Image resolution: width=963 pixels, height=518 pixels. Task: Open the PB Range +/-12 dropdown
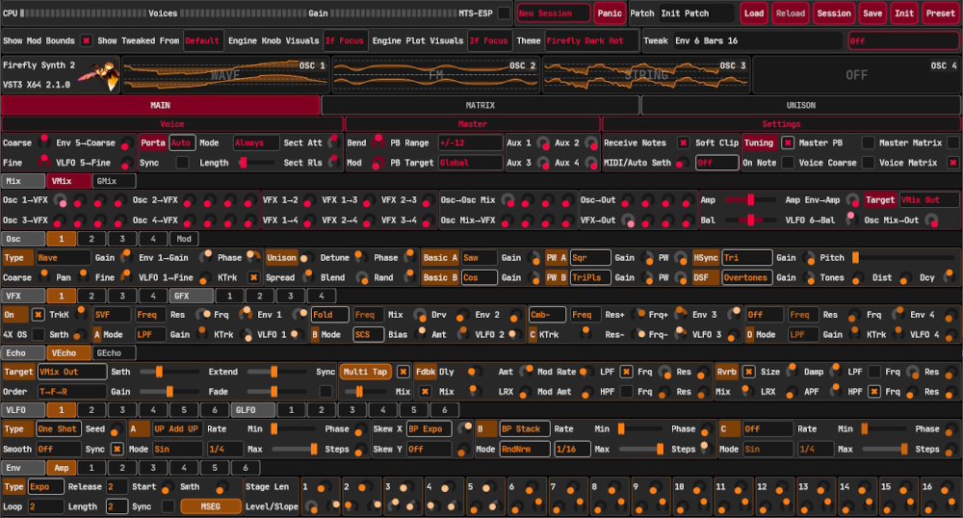point(470,142)
